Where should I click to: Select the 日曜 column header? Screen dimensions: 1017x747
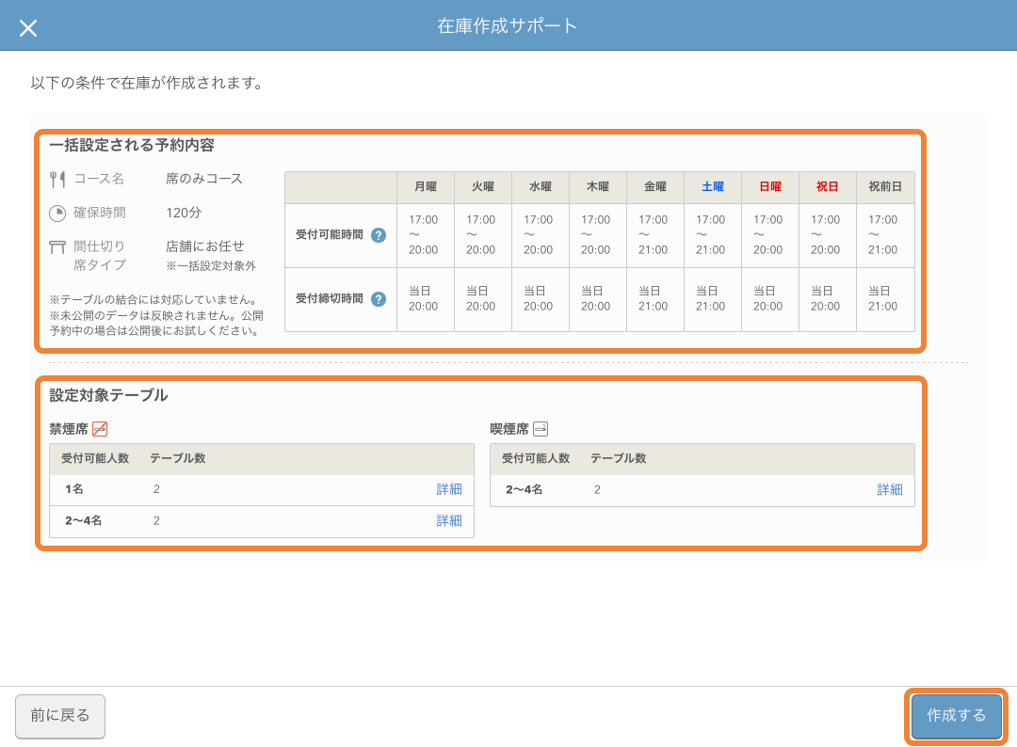pyautogui.click(x=770, y=187)
